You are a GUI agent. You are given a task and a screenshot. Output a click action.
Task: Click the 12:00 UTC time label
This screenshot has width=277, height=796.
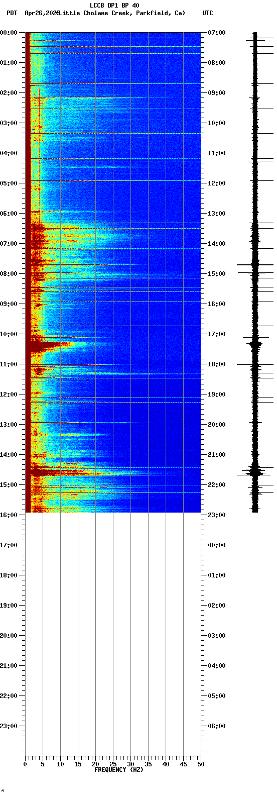[216, 183]
